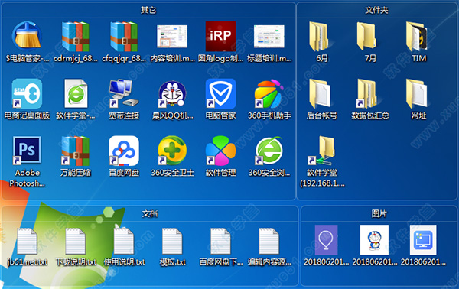Open the iRP 圆角logo制作 icon

tap(220, 36)
